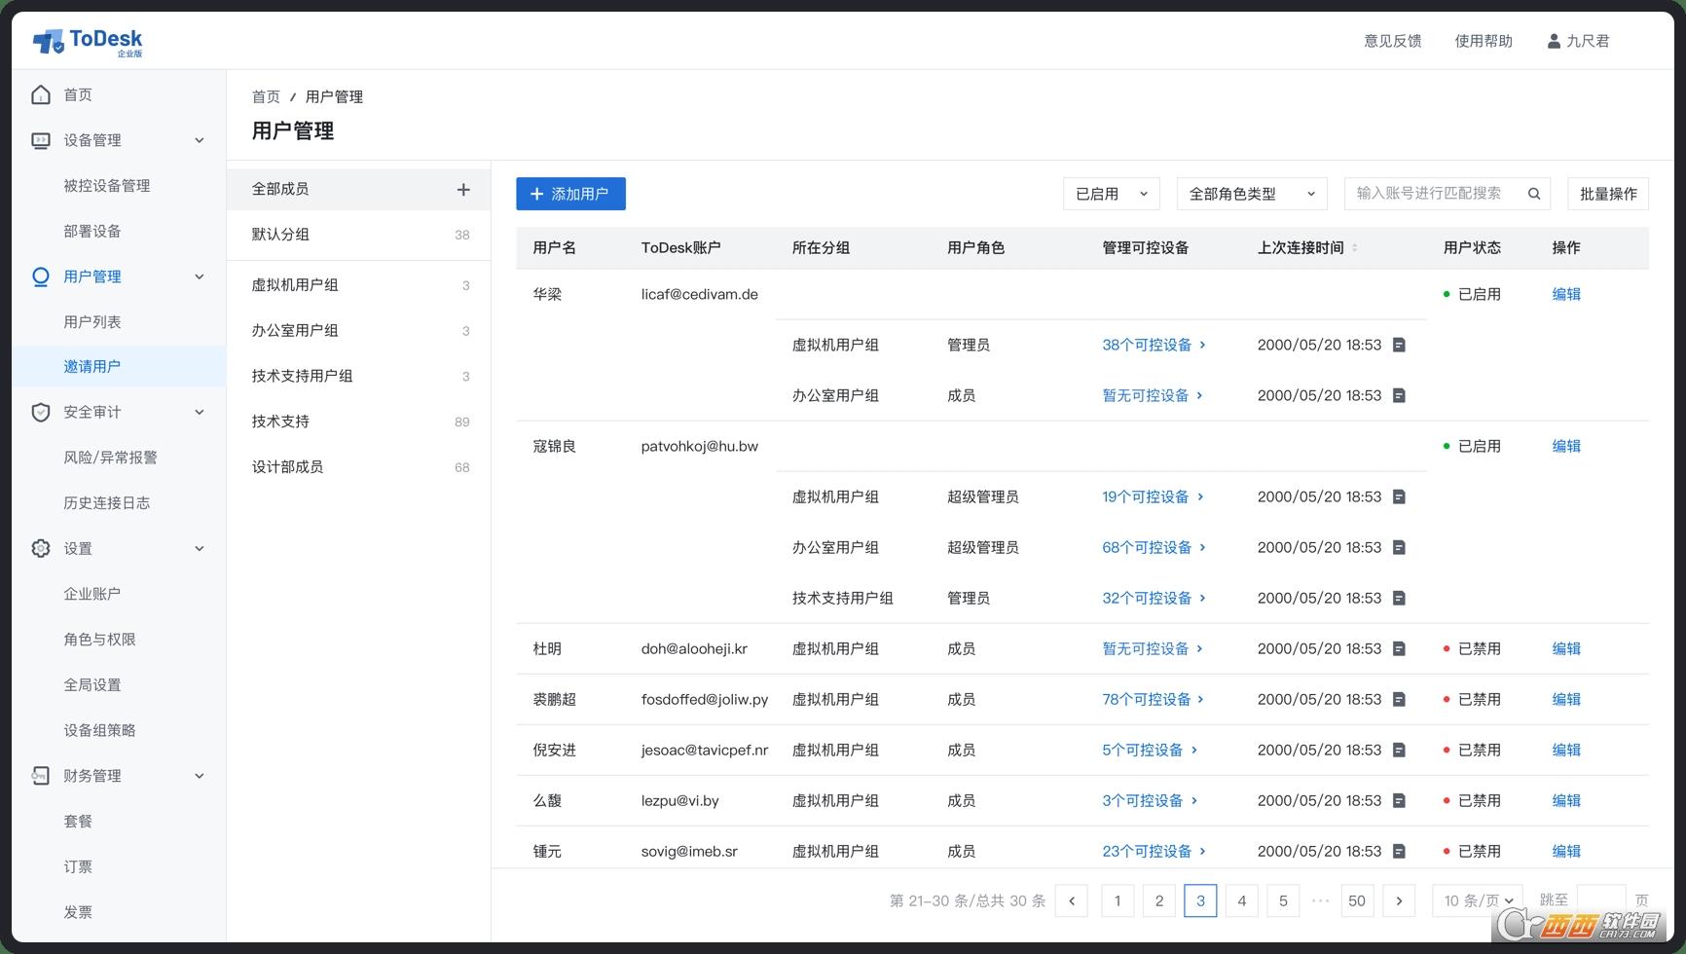Go to page 50
The height and width of the screenshot is (954, 1686).
[1356, 900]
